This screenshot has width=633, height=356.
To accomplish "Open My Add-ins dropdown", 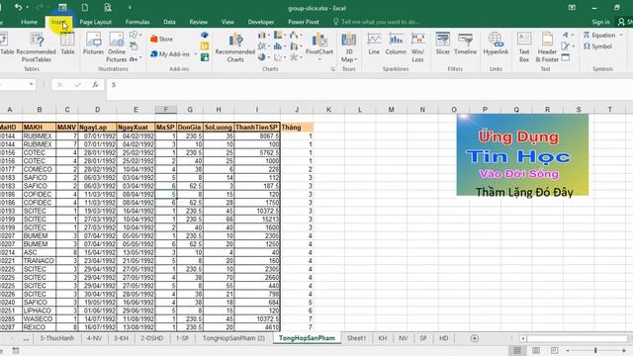I will tap(196, 54).
